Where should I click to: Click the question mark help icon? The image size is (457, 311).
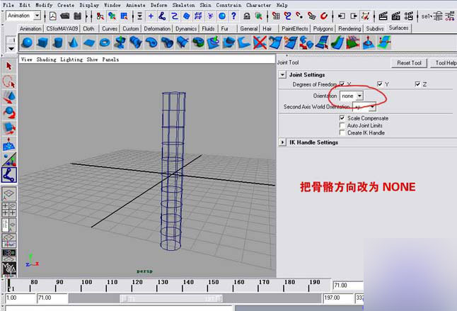click(x=233, y=16)
